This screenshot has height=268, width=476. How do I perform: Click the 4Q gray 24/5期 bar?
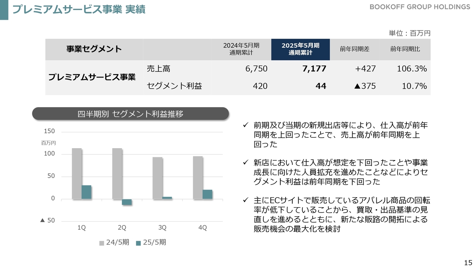(x=198, y=178)
